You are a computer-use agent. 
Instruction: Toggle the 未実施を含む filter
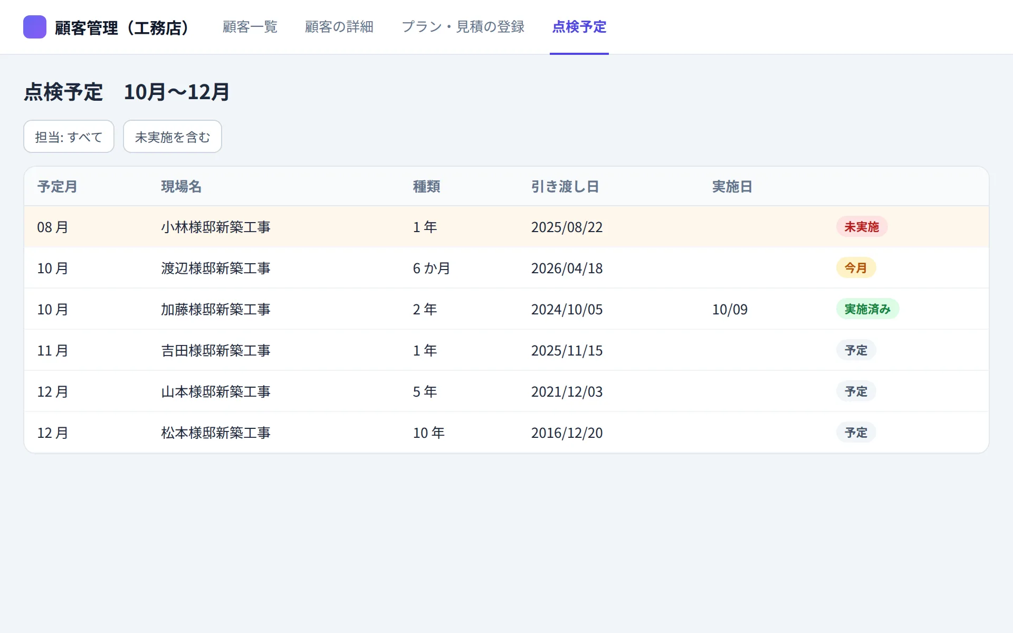point(173,137)
